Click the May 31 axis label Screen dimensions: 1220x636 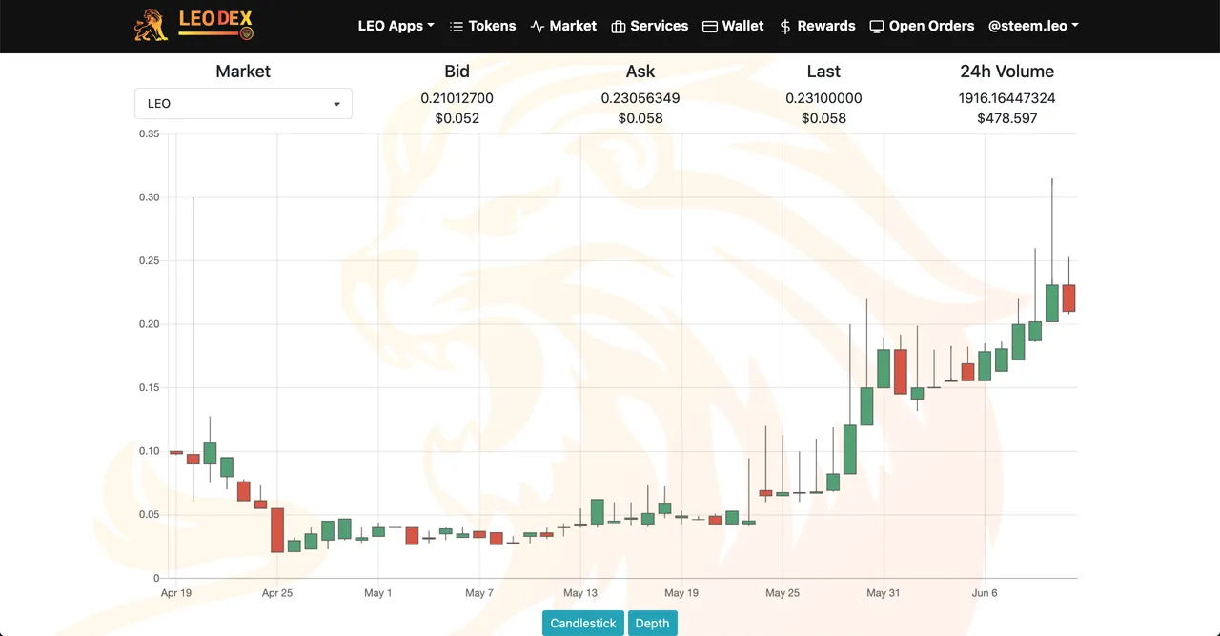point(884,593)
